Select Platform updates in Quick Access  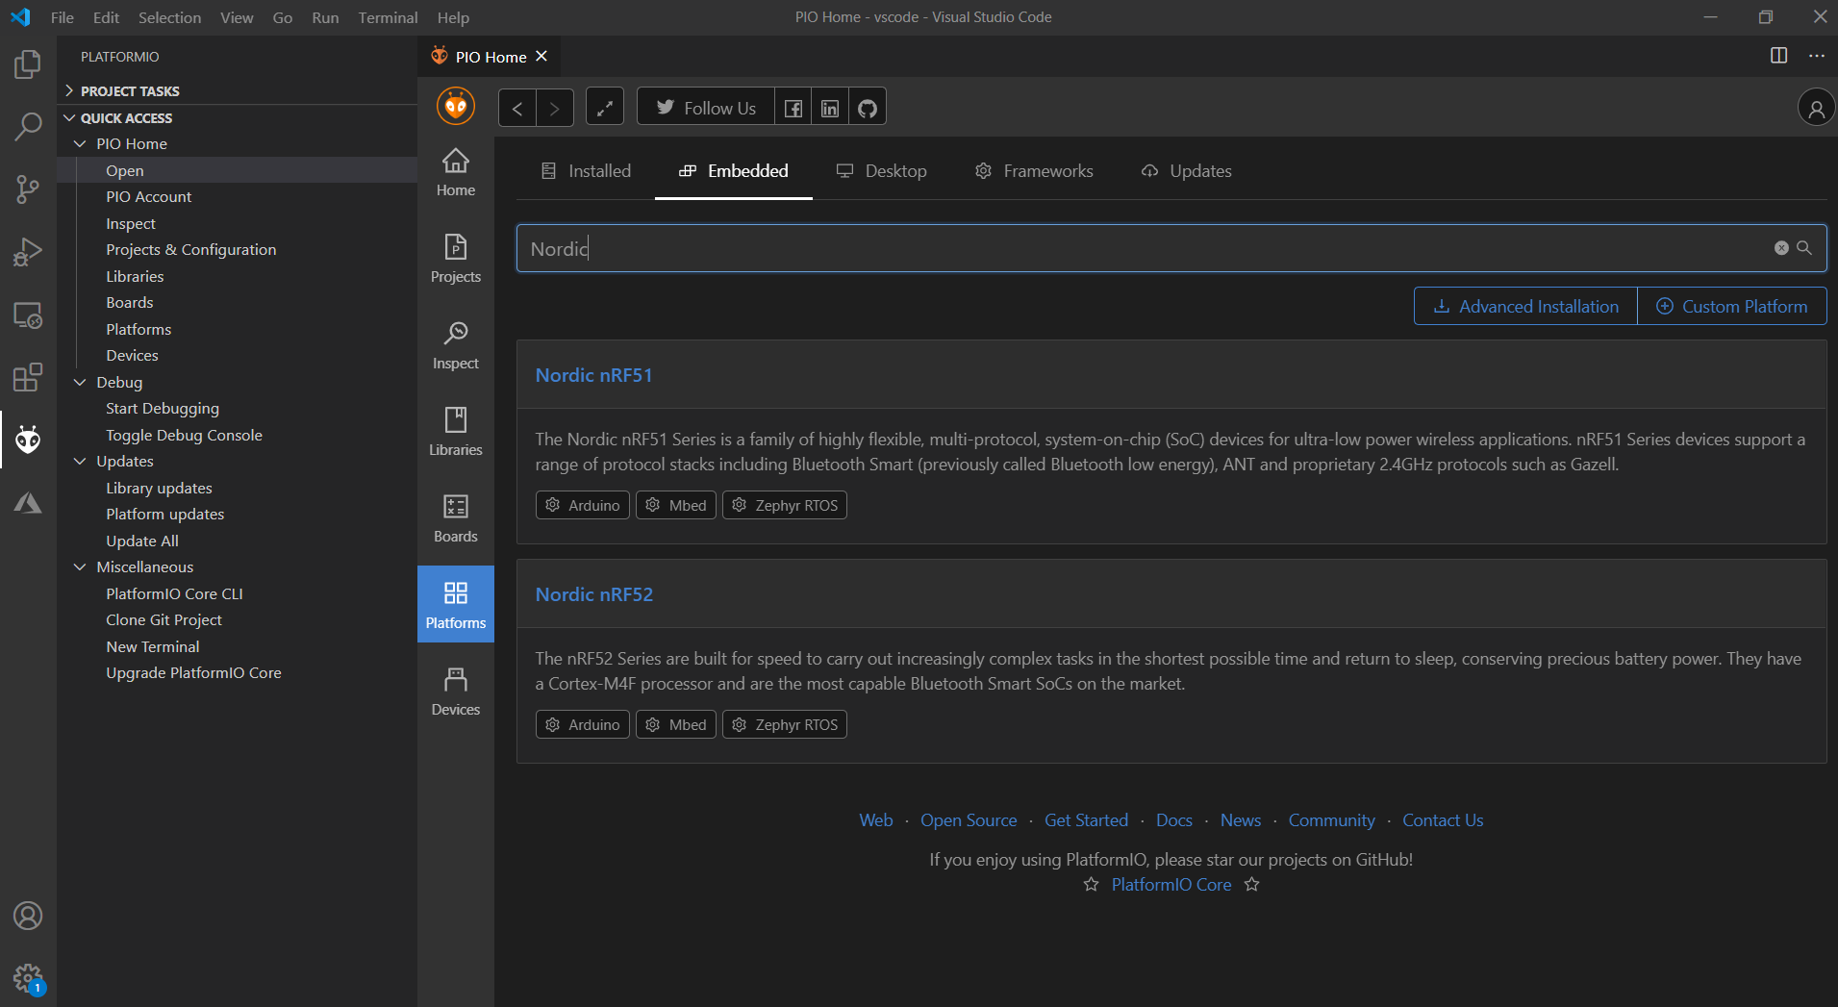click(x=164, y=515)
